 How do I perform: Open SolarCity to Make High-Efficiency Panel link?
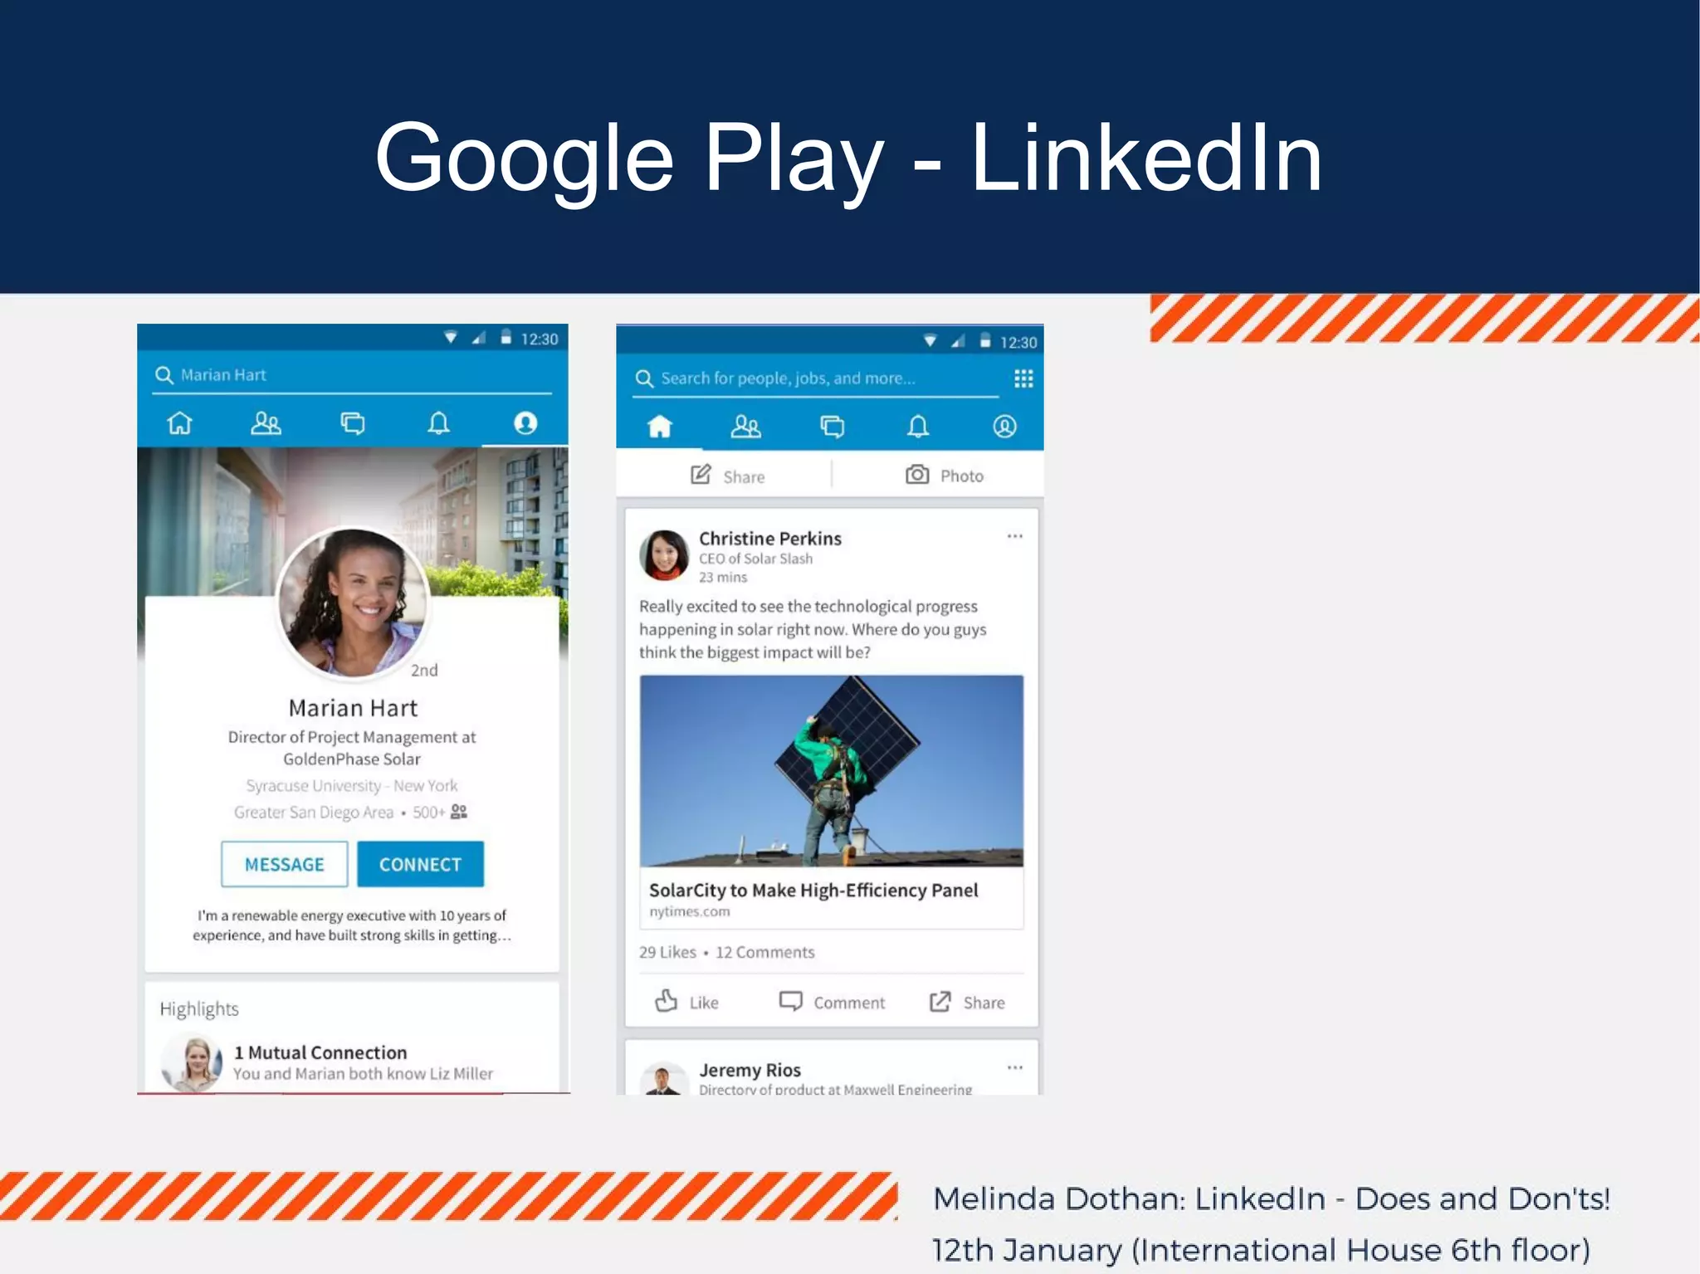click(x=813, y=891)
